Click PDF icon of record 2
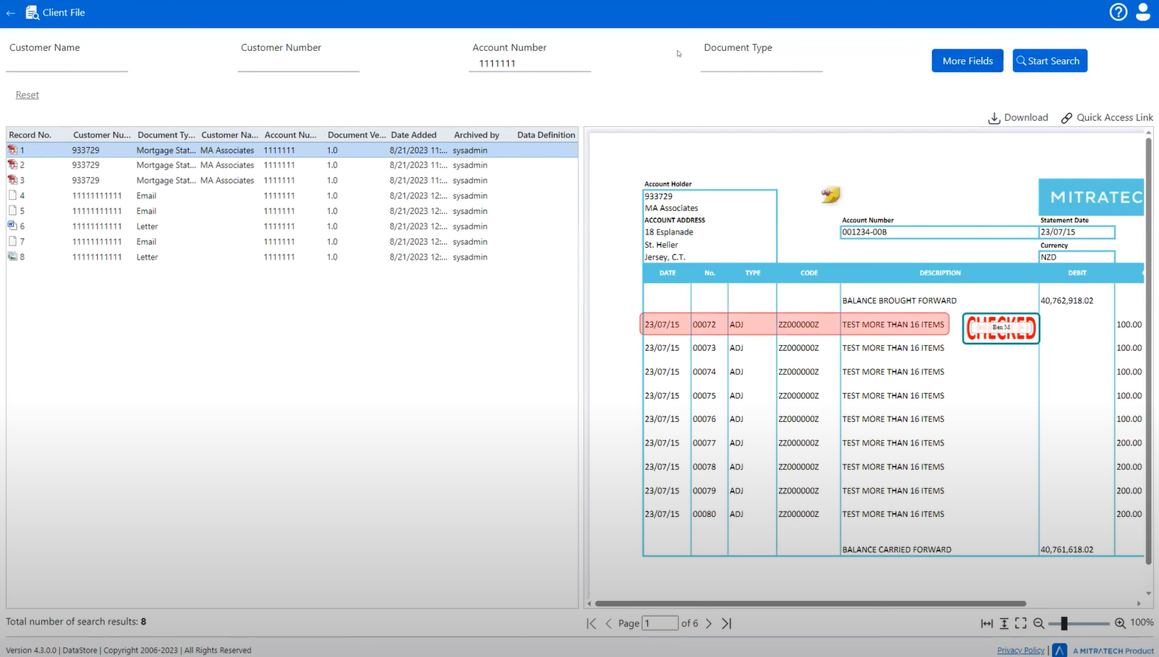This screenshot has width=1159, height=657. (x=13, y=164)
